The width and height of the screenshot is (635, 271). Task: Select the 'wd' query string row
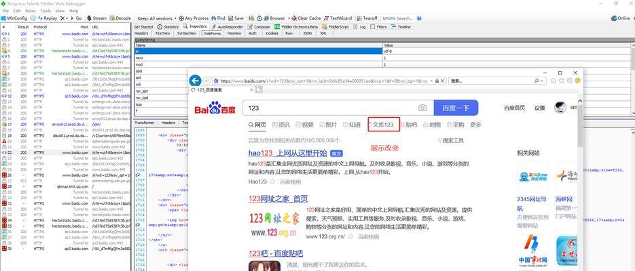point(162,85)
